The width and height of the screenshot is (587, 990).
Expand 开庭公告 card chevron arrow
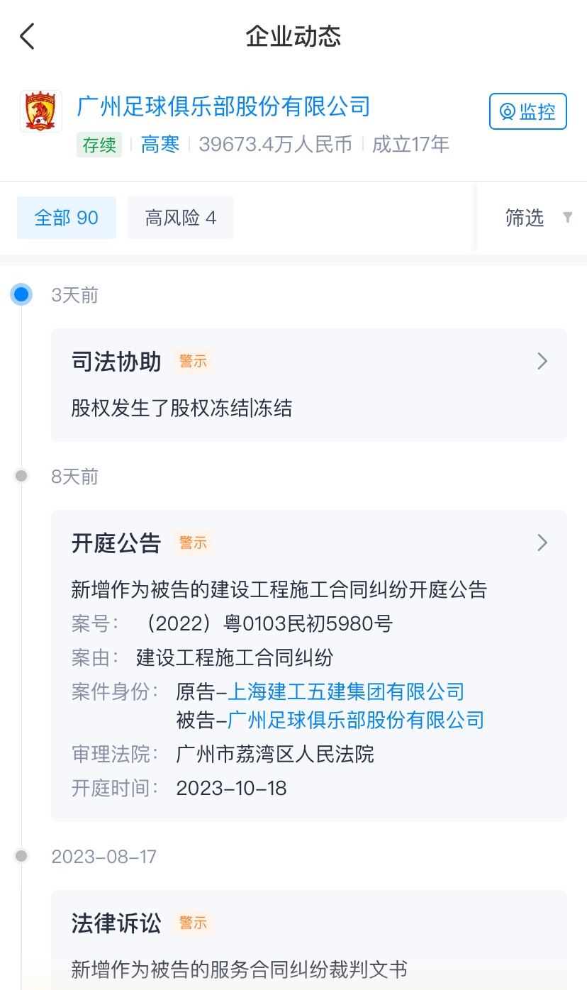click(x=542, y=543)
